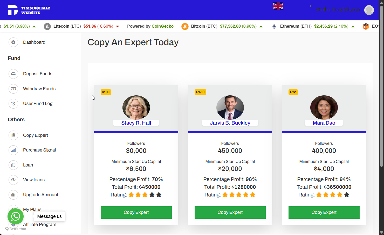
Task: Open the Dashboard compass icon
Action: (13, 42)
